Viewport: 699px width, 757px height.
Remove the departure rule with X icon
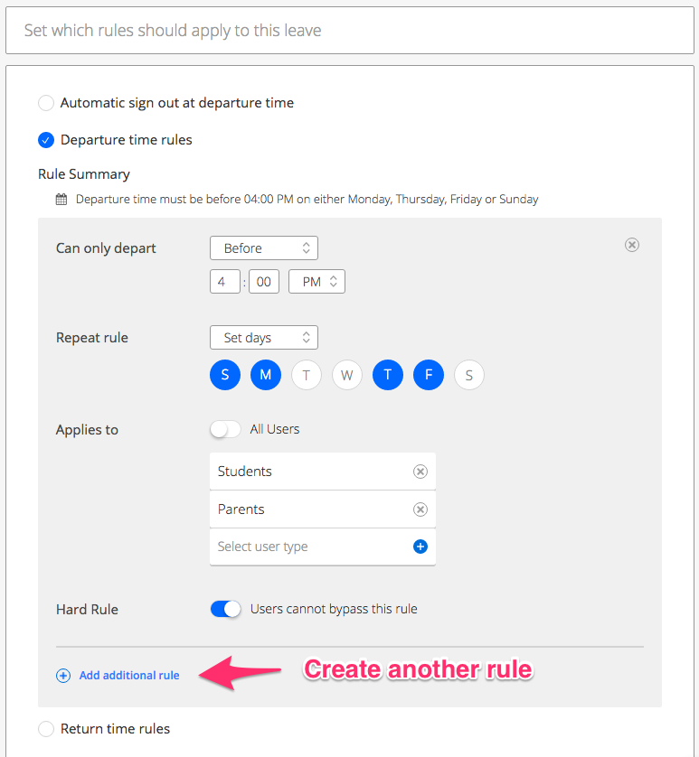tap(631, 245)
